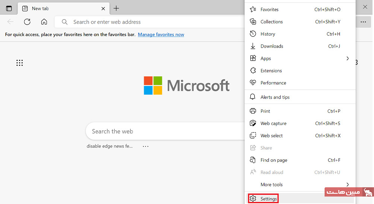Click the Collections icon in menu
374x204 pixels.
pos(253,22)
